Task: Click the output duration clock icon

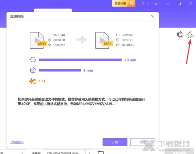Action: click(118, 40)
